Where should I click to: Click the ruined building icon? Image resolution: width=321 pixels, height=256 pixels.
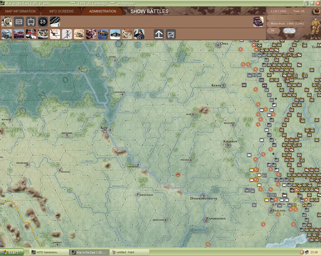91,34
